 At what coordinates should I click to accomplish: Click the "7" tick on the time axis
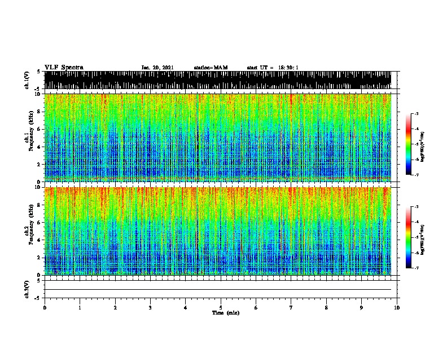click(x=291, y=308)
